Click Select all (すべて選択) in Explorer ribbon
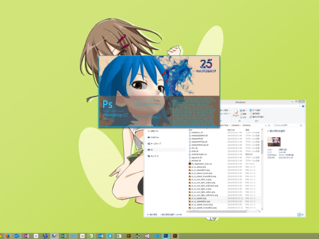The image size is (319, 239). 255,110
